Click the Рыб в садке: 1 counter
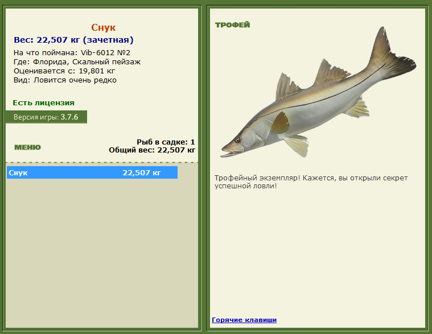 point(166,142)
